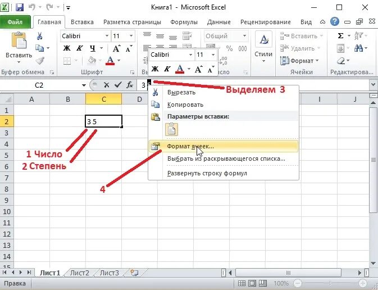The height and width of the screenshot is (290, 378).
Task: Switch to the Лист2 sheet tab
Action: point(80,273)
